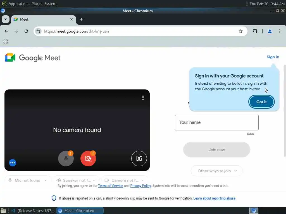Click Sign in link
This screenshot has width=286, height=214.
point(273,57)
